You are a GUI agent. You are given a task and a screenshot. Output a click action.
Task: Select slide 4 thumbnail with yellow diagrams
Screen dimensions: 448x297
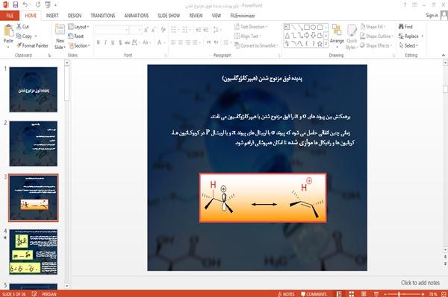[34, 252]
